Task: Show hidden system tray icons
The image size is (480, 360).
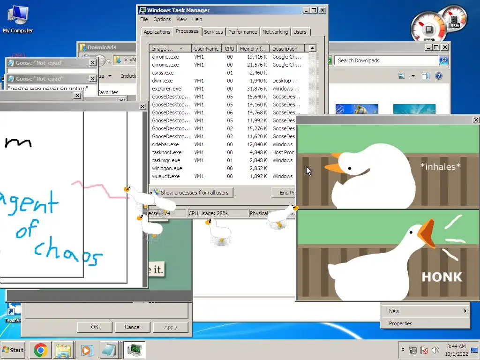Action: [x=403, y=349]
